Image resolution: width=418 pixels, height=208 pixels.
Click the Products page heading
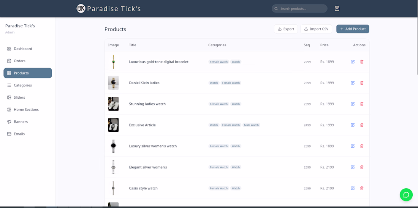(115, 29)
